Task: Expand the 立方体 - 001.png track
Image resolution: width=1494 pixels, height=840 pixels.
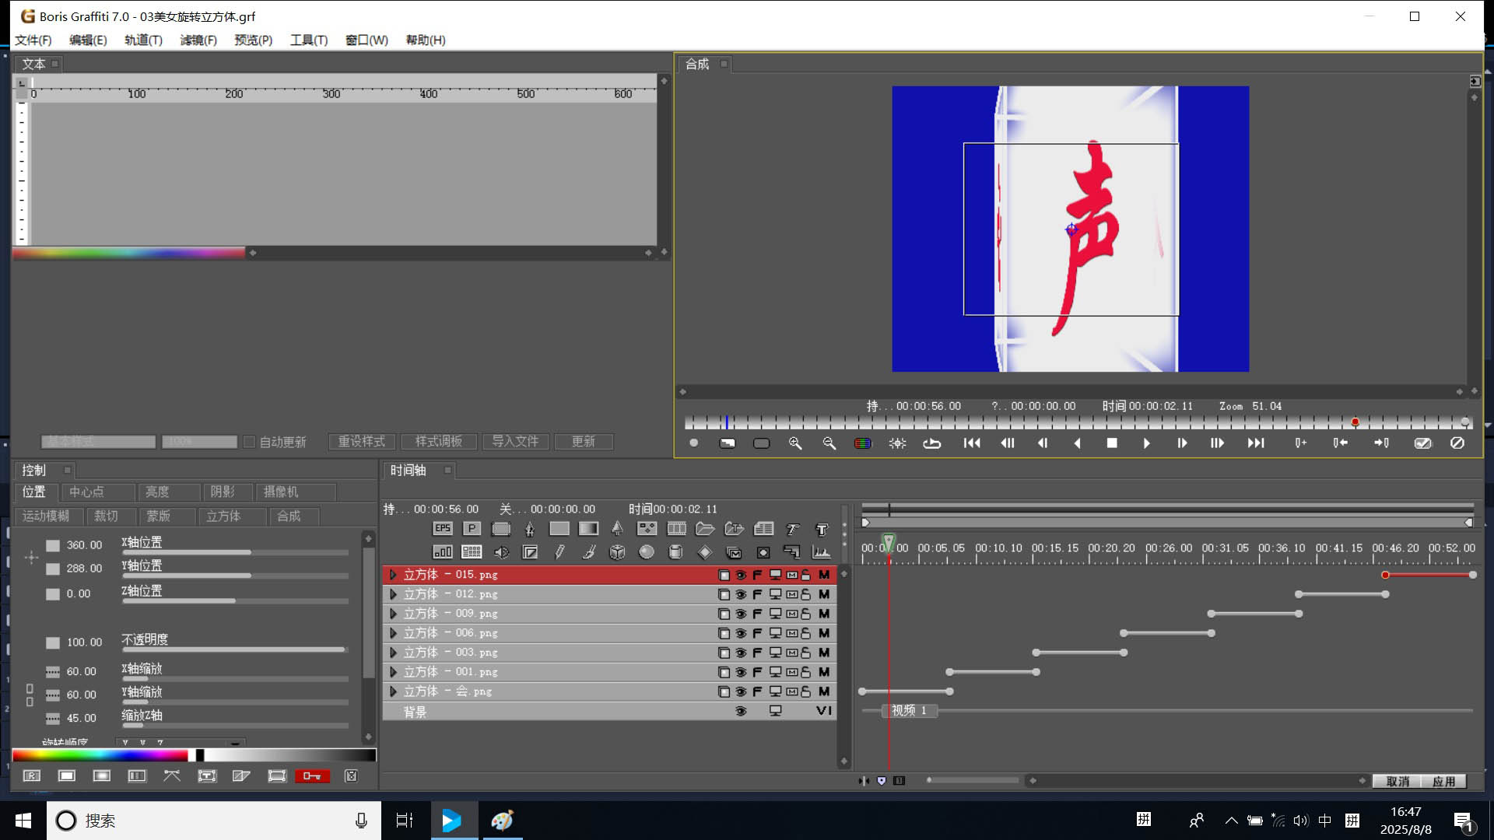Action: [393, 672]
